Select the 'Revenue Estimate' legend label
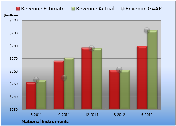 click(43, 9)
